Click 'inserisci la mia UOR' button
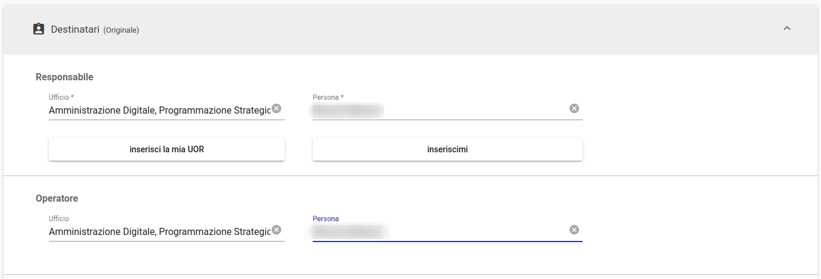The image size is (821, 279). pos(166,149)
